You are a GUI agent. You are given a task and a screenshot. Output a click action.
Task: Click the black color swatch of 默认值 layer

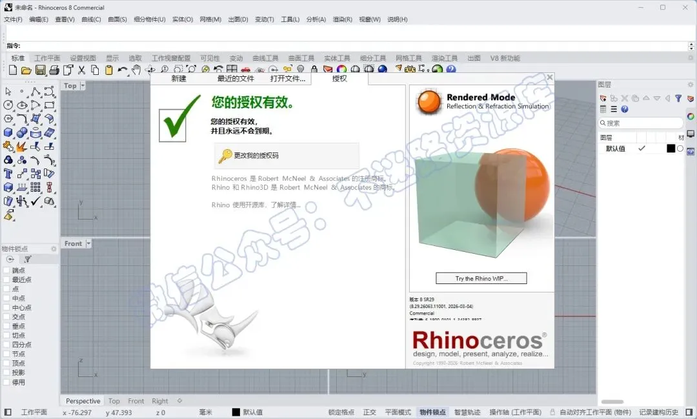point(671,148)
